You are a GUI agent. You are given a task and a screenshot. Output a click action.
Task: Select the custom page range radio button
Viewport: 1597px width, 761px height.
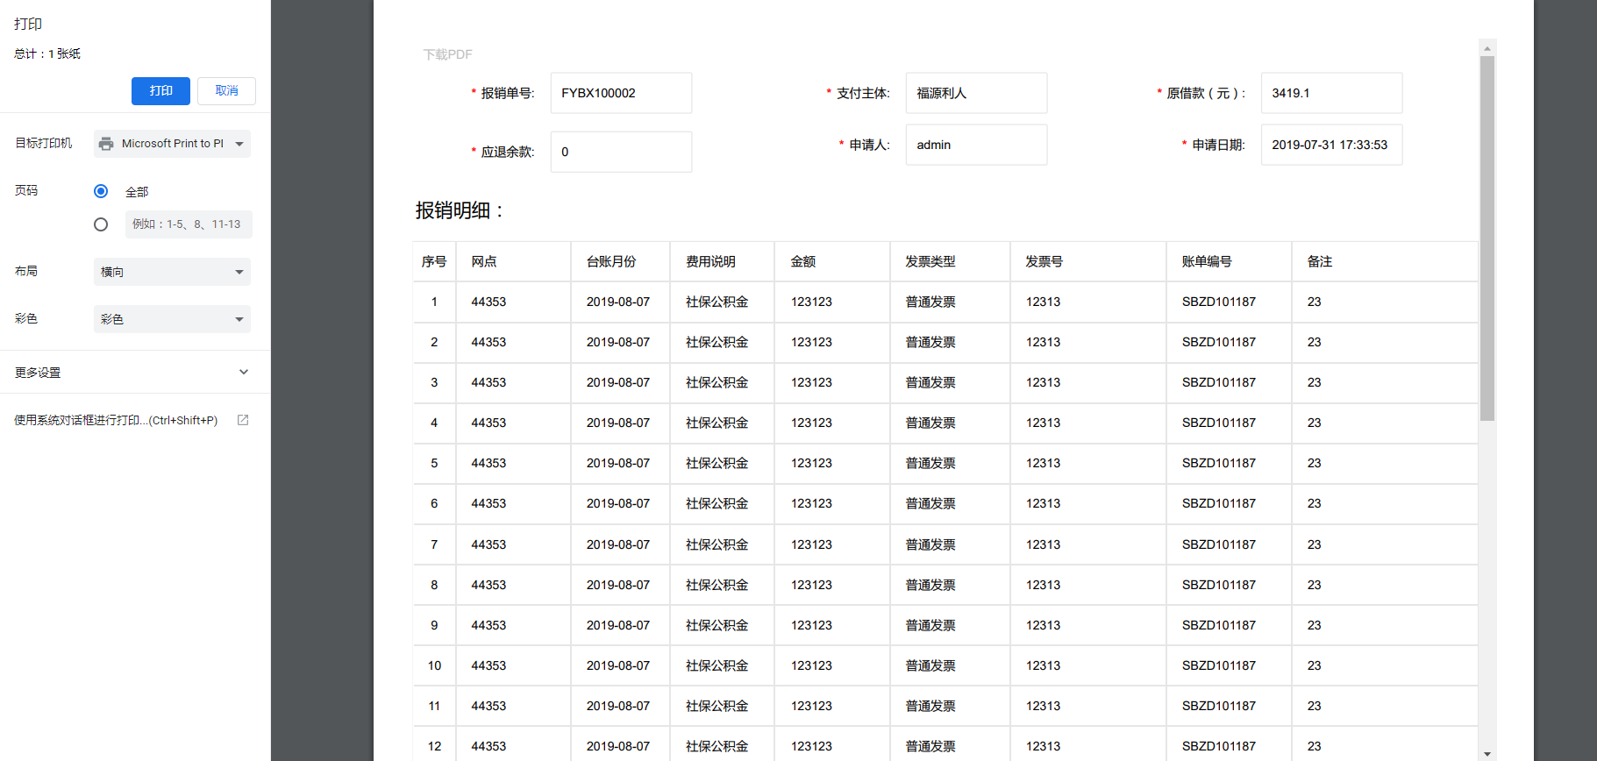coord(101,224)
